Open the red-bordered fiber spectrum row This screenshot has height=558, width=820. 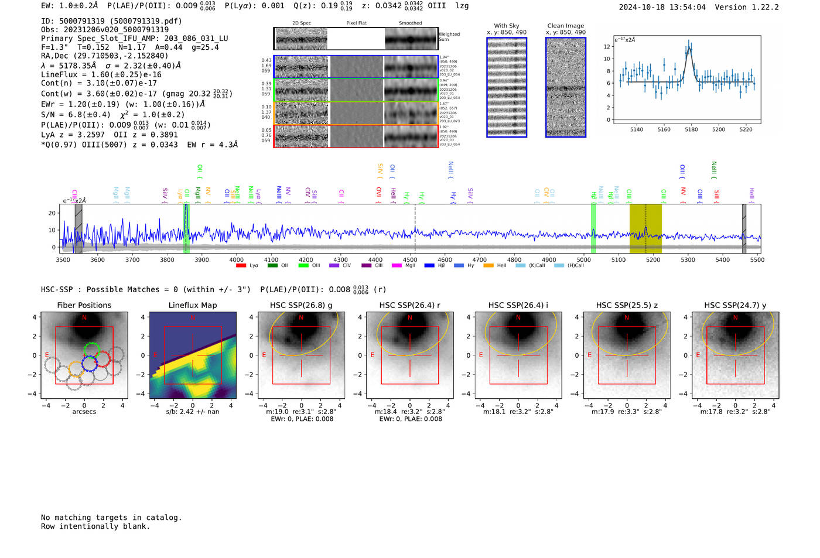coord(356,136)
